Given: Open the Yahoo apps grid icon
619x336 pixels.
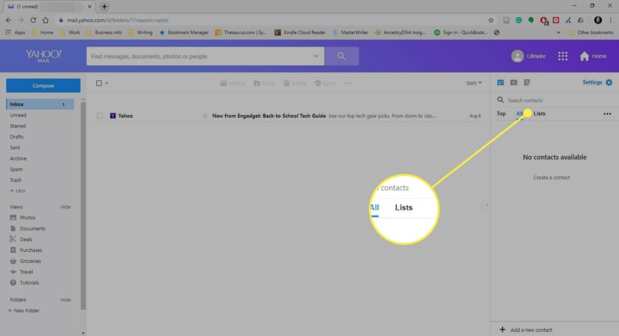Looking at the screenshot, I should 563,56.
